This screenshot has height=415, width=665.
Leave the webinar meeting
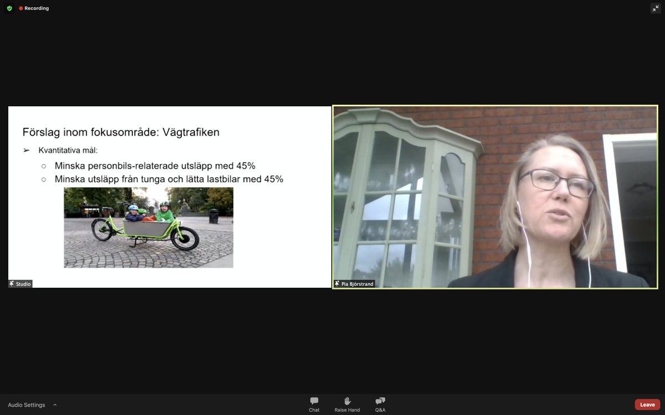[647, 404]
